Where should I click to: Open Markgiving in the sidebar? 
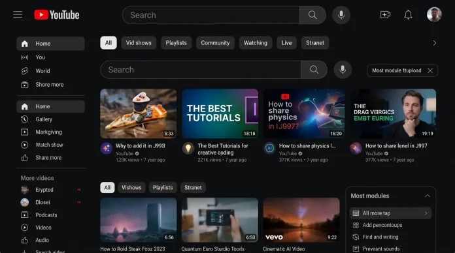[50, 132]
